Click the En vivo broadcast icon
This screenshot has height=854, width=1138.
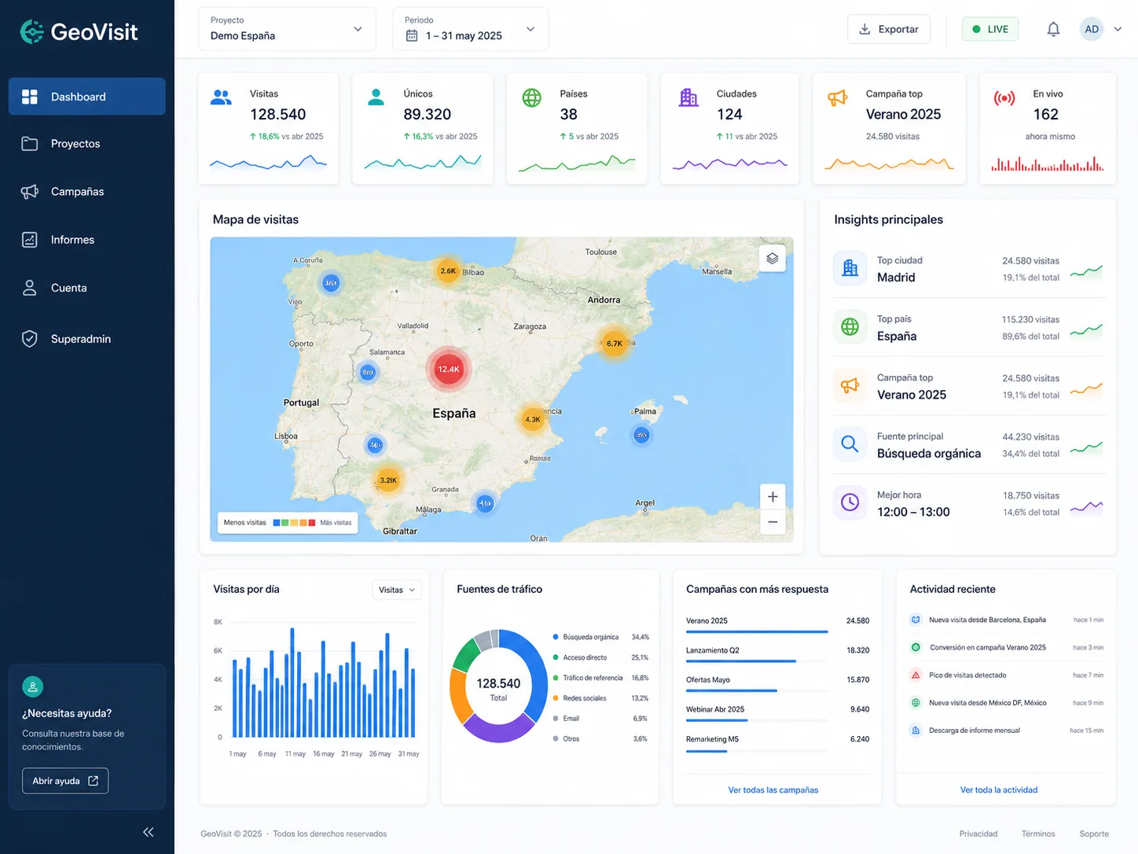coord(1004,98)
